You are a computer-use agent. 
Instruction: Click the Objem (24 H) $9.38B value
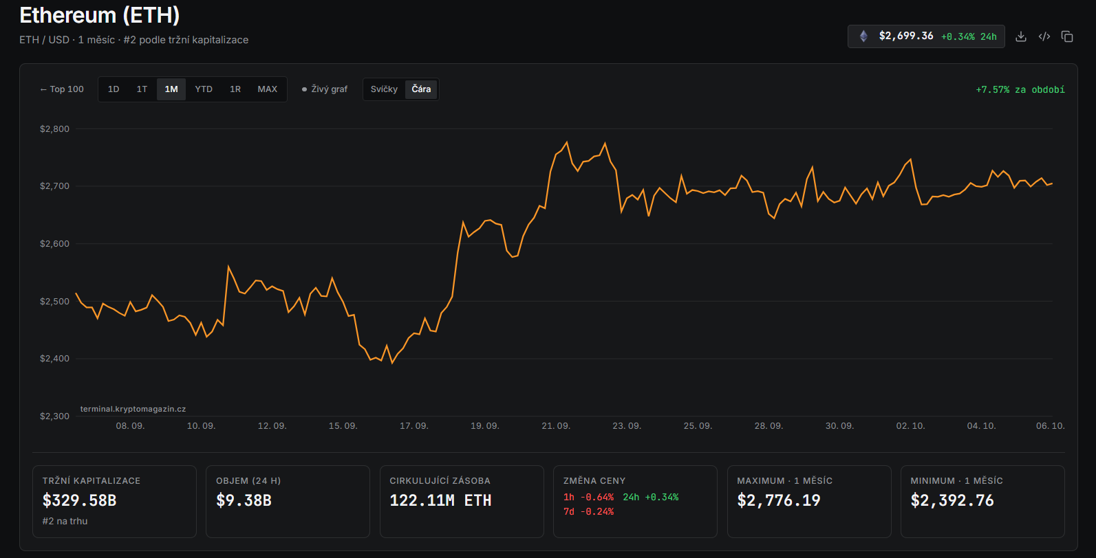(x=244, y=500)
